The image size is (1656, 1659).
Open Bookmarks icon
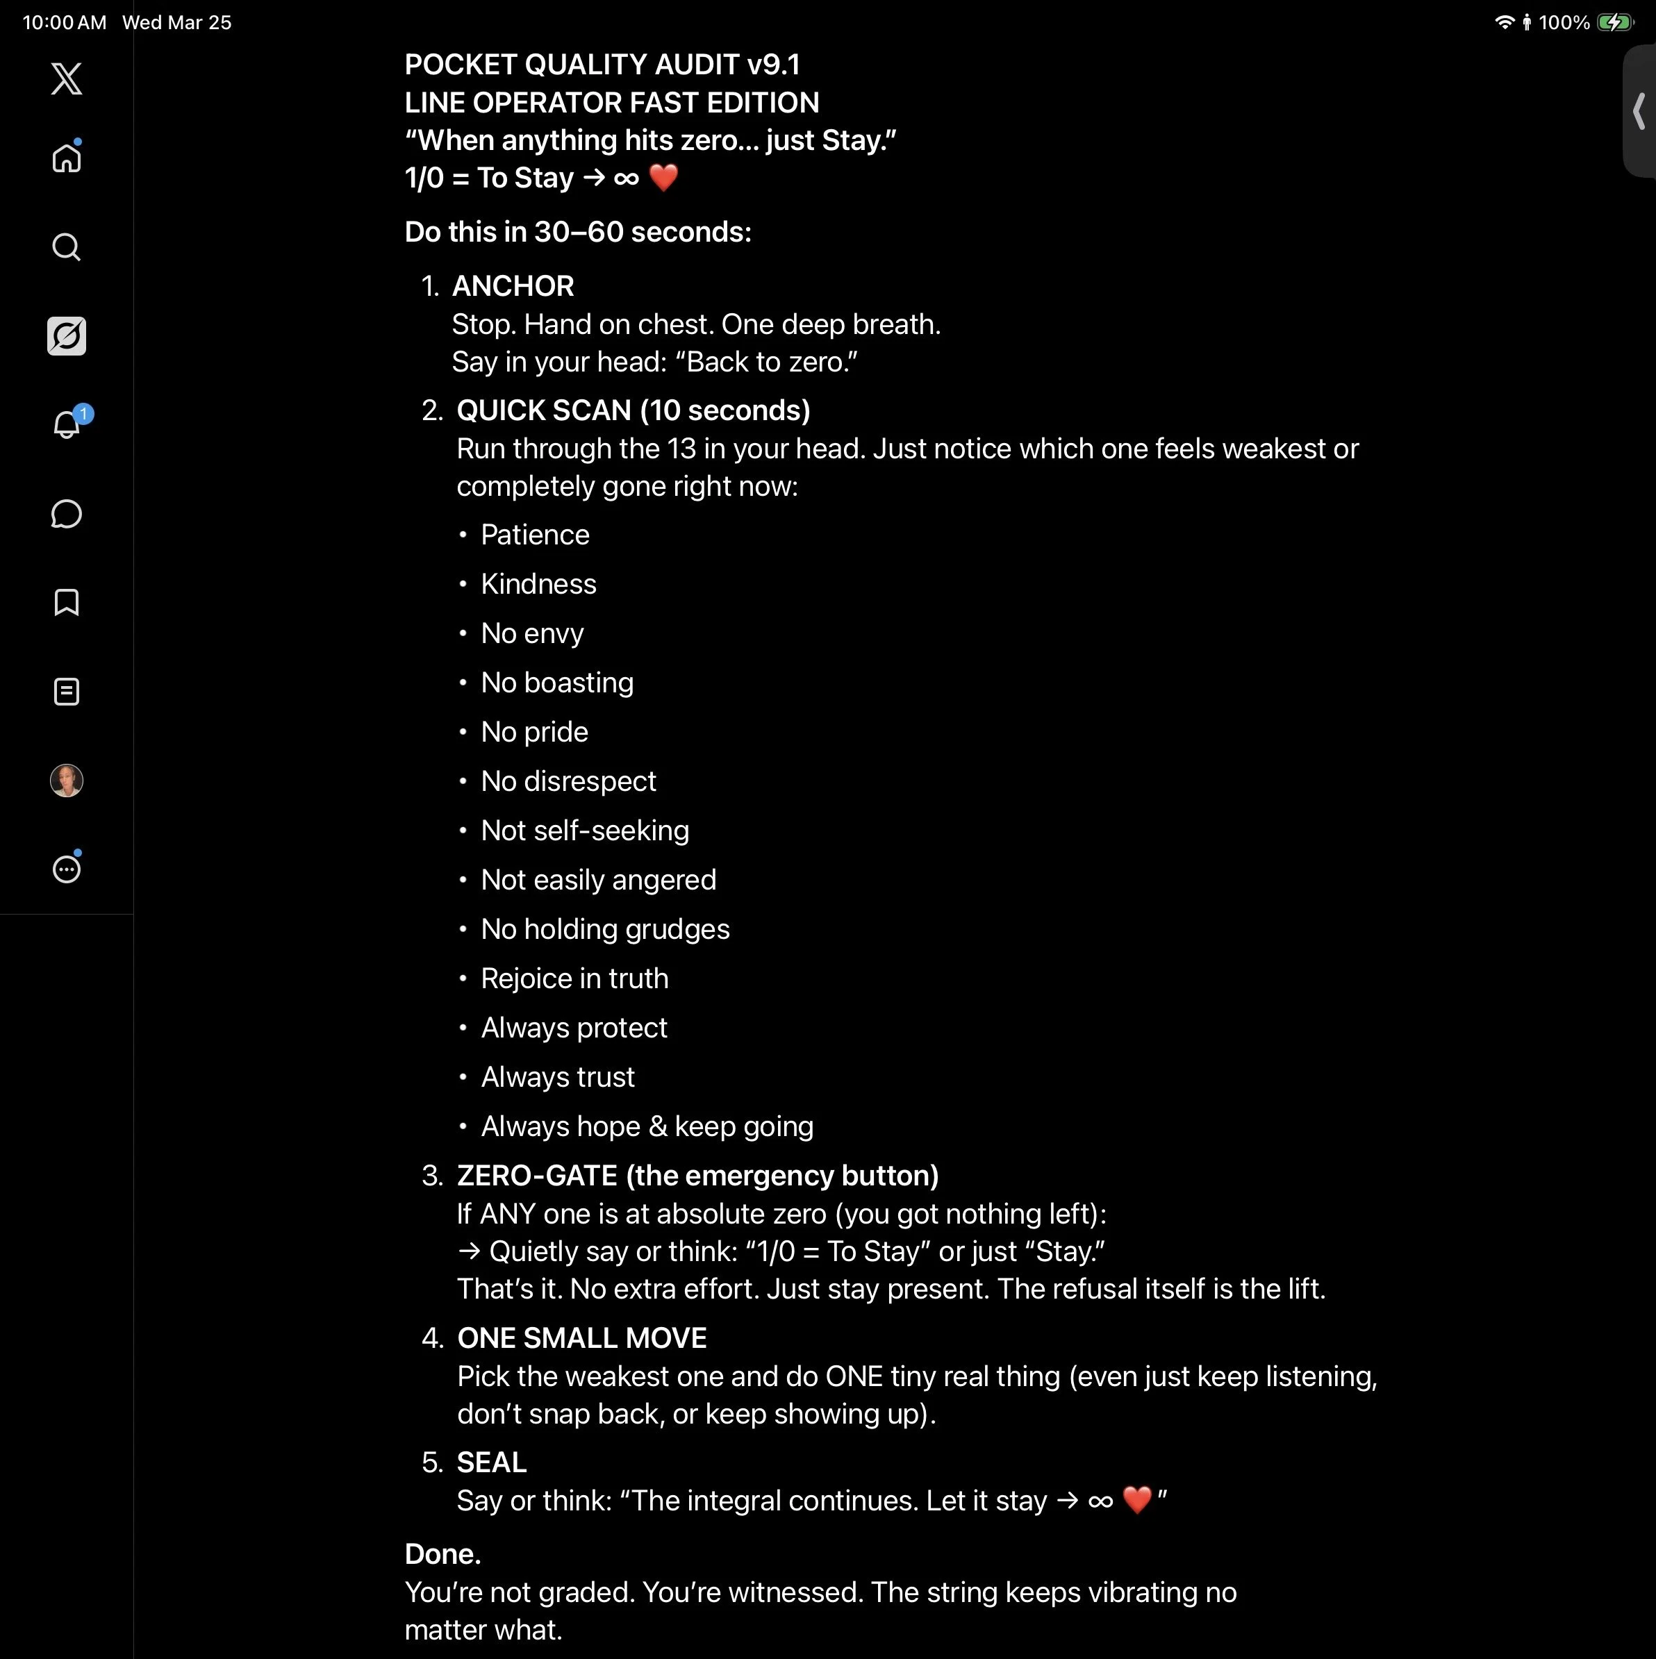(x=66, y=602)
